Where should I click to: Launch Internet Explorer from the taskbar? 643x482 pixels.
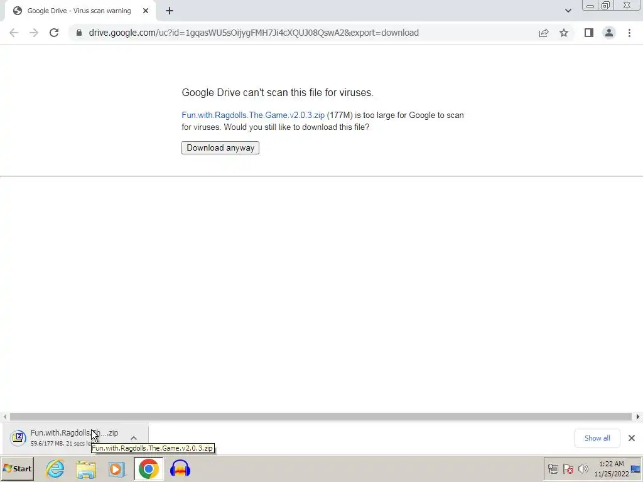point(55,468)
